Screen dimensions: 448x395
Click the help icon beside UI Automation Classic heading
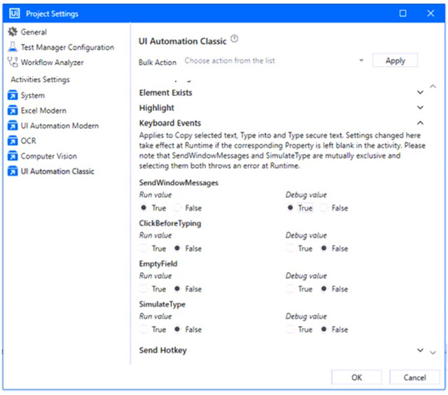point(234,38)
